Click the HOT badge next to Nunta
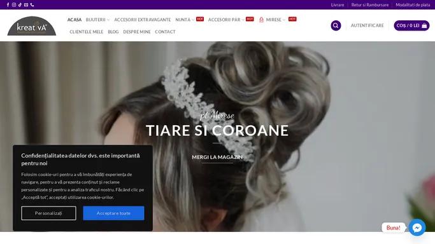Image resolution: width=435 pixels, height=244 pixels. point(200,19)
